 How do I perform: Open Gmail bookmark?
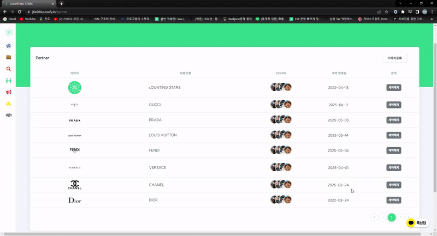coord(9,19)
